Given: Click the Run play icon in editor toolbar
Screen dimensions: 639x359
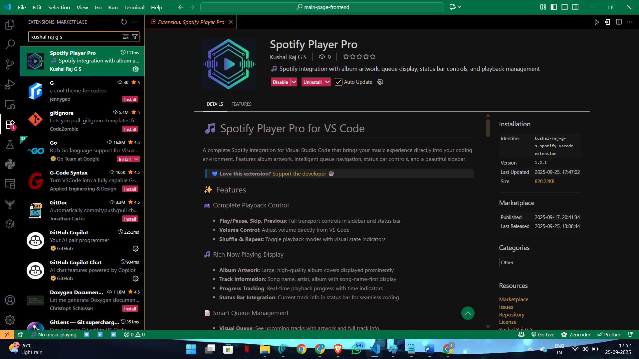Looking at the screenshot, I should point(597,22).
